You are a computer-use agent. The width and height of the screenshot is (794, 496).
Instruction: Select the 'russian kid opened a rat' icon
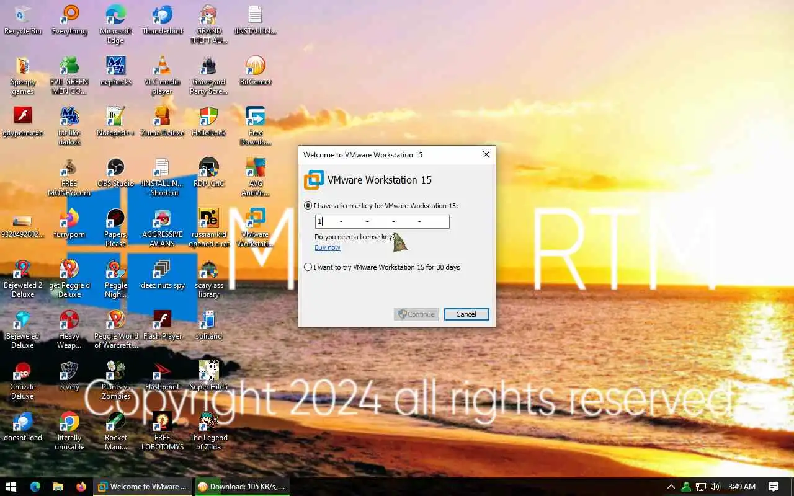tap(209, 228)
